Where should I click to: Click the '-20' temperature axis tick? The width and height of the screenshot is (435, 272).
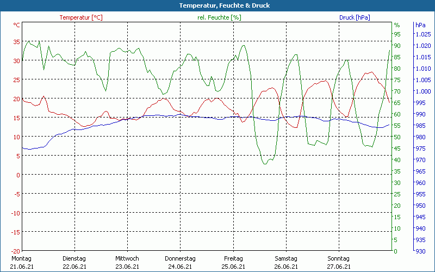pos(15,251)
